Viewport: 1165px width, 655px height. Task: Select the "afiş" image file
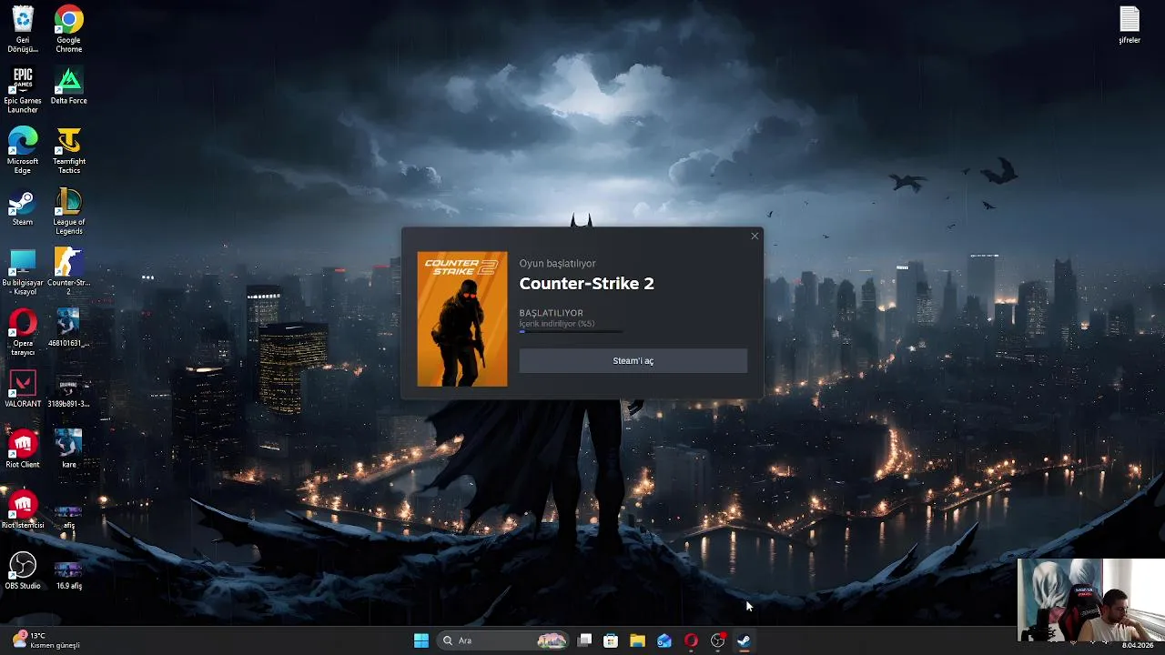[68, 515]
